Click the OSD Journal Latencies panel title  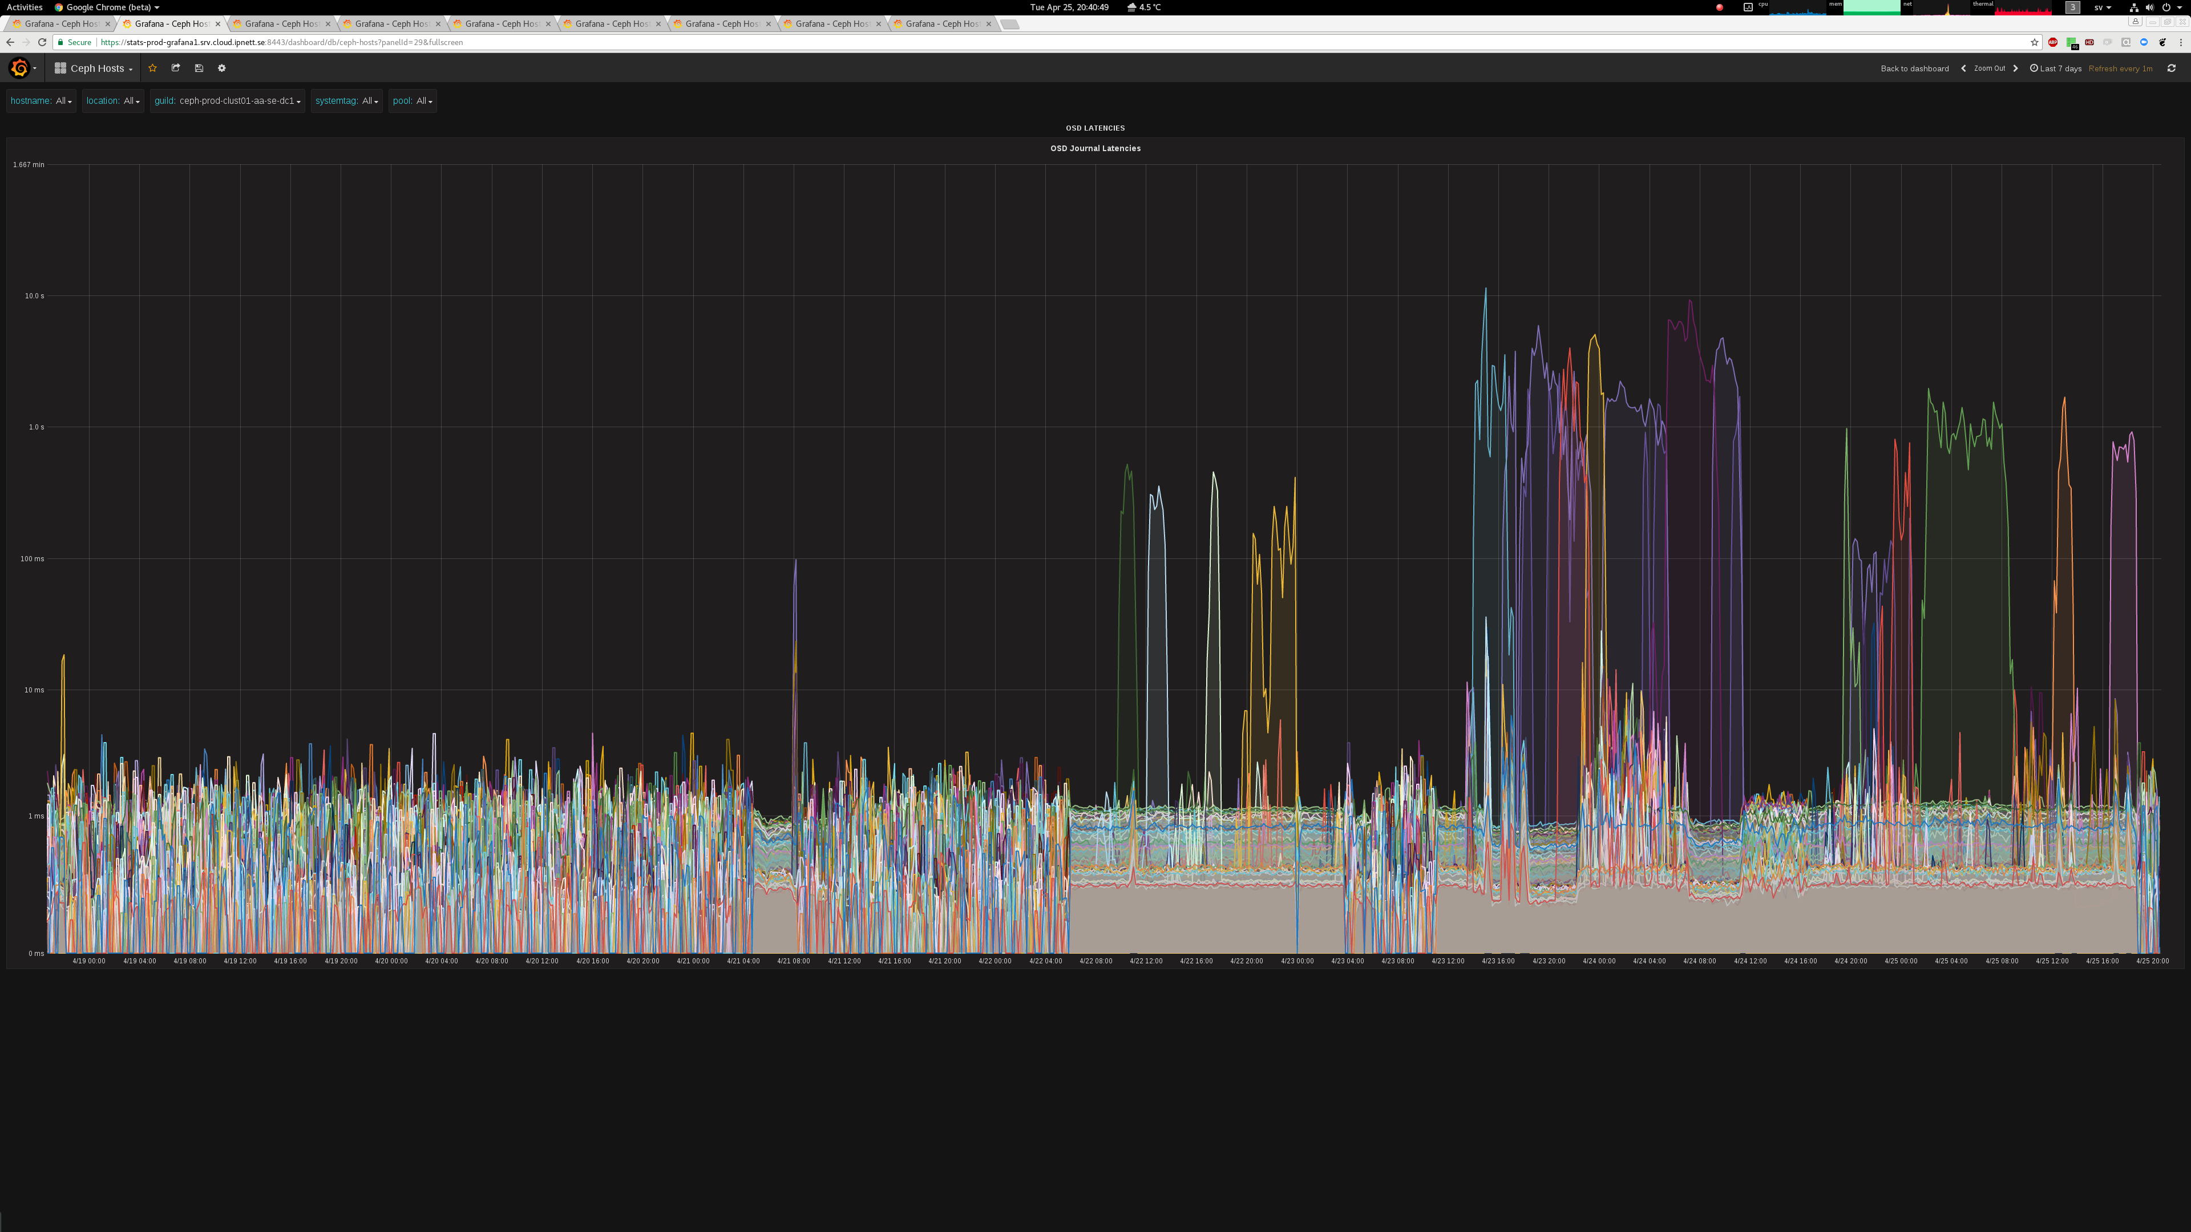click(x=1095, y=148)
